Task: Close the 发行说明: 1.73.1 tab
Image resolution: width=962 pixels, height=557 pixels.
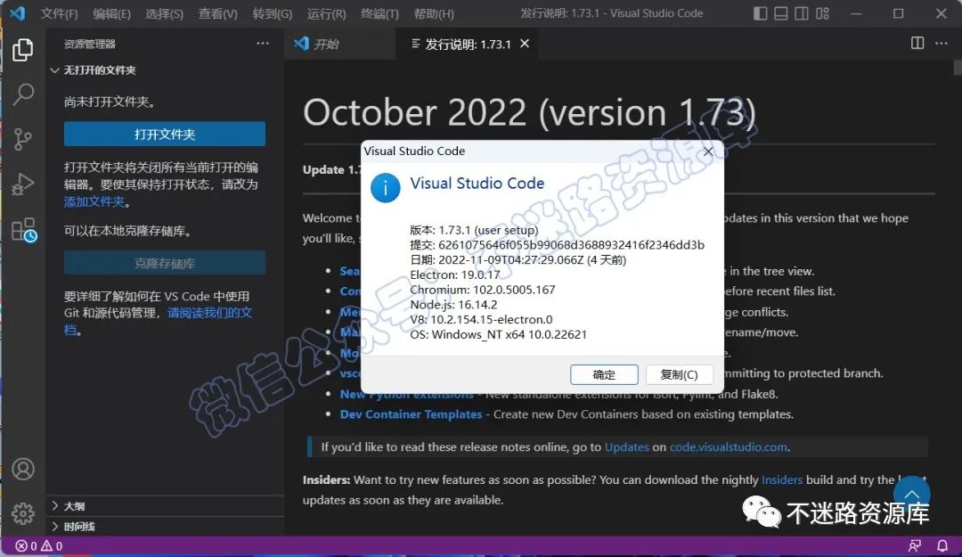Action: coord(525,44)
